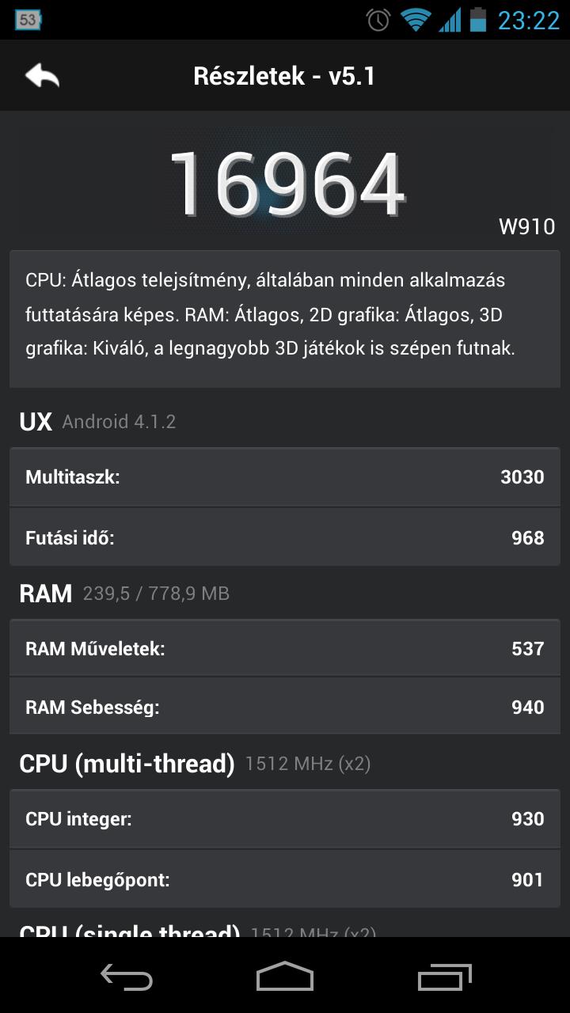Tap the performance description text box

(285, 319)
